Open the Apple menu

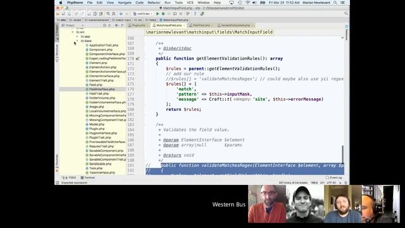coord(61,3)
